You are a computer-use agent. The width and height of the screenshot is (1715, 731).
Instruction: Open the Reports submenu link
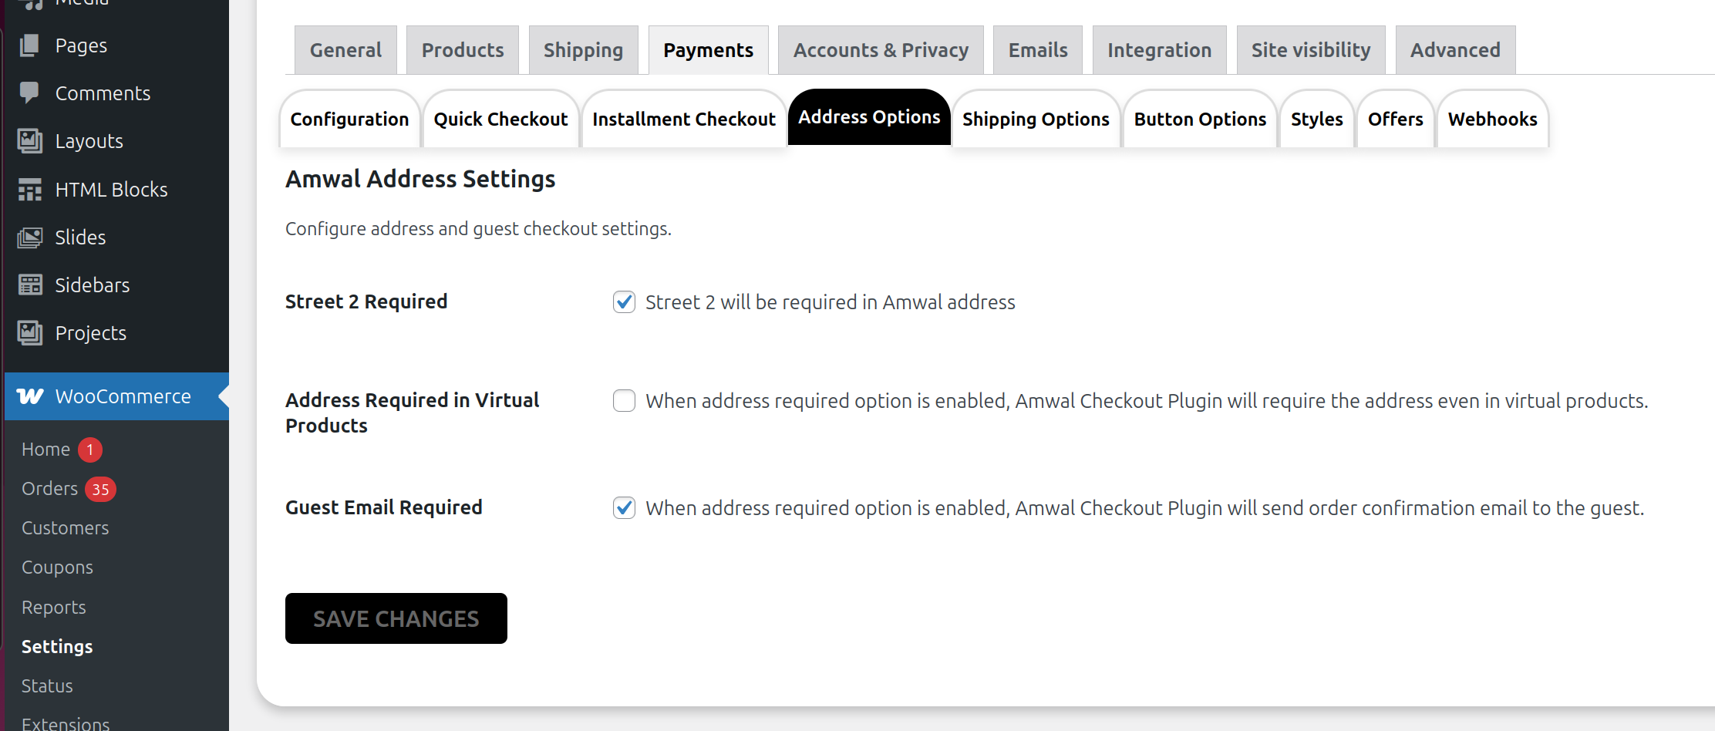[x=54, y=608]
